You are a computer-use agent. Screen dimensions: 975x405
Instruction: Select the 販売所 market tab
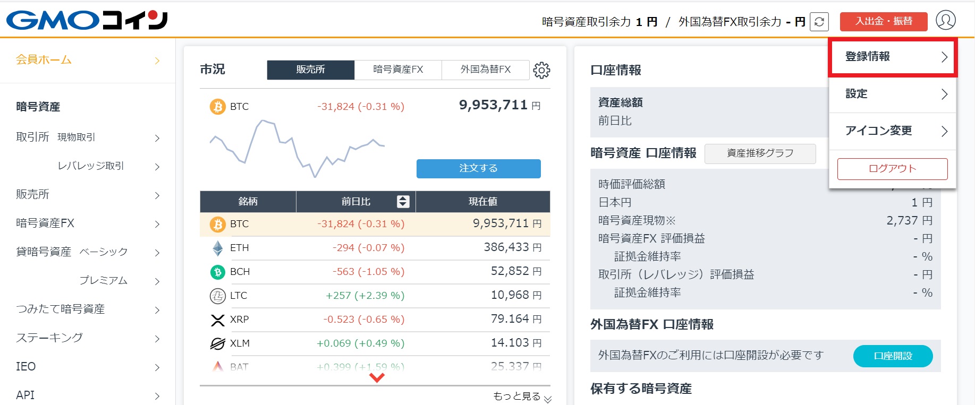(x=311, y=70)
